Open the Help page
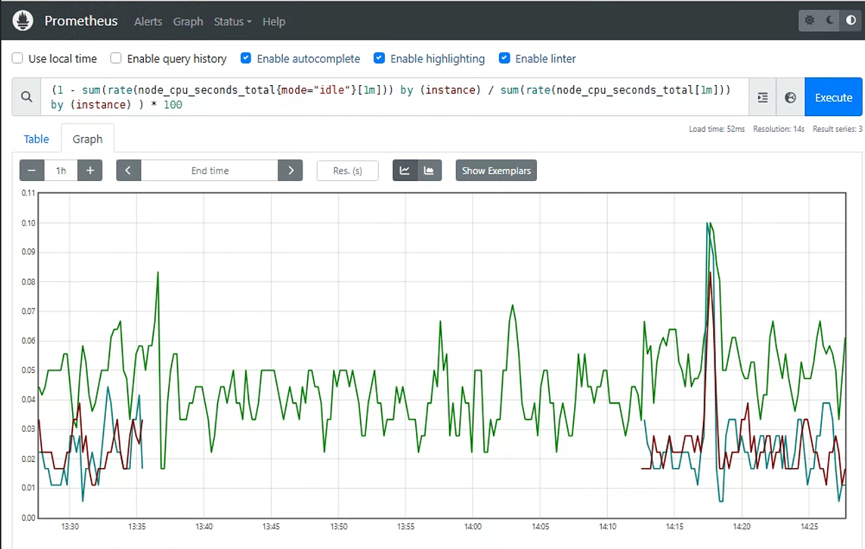865x549 pixels. click(273, 22)
